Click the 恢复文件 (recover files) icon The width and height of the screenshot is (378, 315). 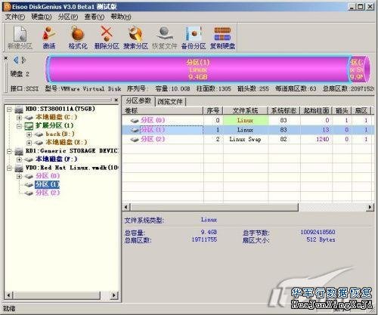(165, 38)
